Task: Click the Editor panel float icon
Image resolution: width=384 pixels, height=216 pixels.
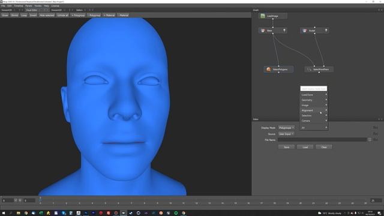Action: coord(379,119)
